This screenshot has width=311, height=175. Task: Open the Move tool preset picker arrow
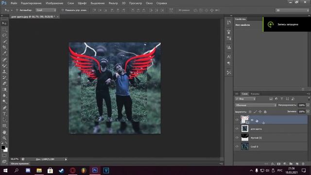click(x=12, y=10)
